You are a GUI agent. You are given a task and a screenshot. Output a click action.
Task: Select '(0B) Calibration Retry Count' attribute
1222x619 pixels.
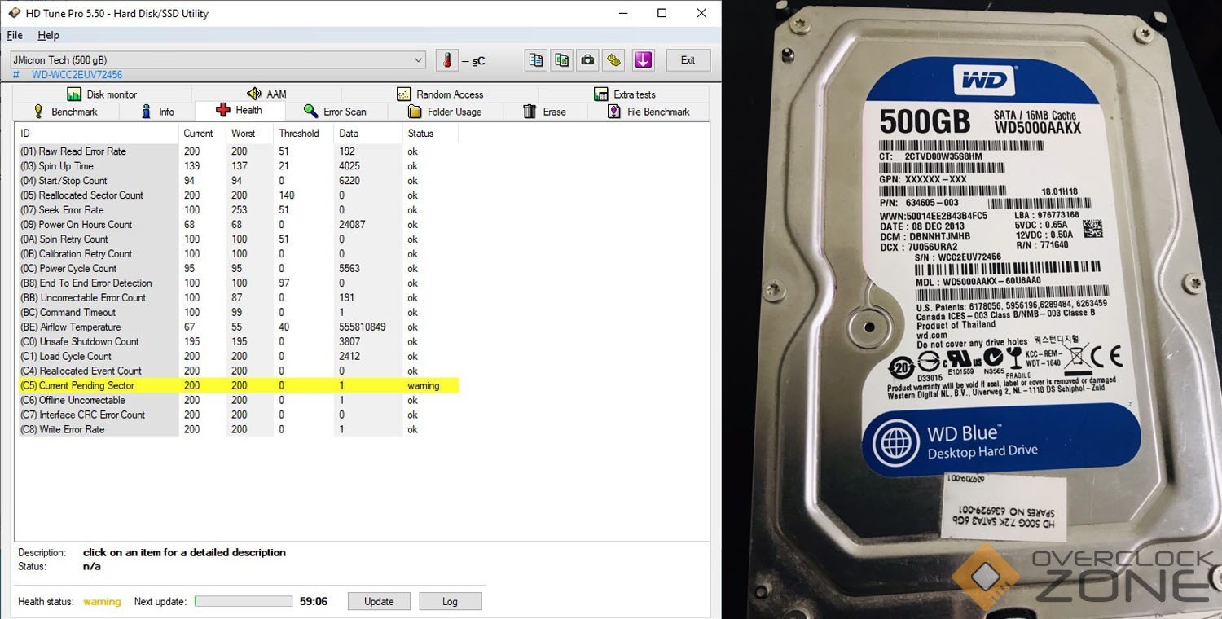tap(238, 254)
